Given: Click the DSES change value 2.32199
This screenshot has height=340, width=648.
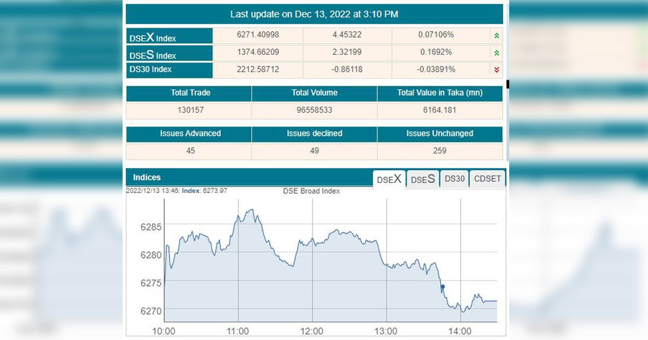Looking at the screenshot, I should pyautogui.click(x=347, y=52).
